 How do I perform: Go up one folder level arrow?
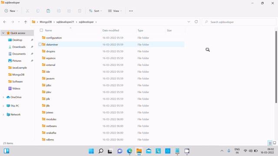26,22
